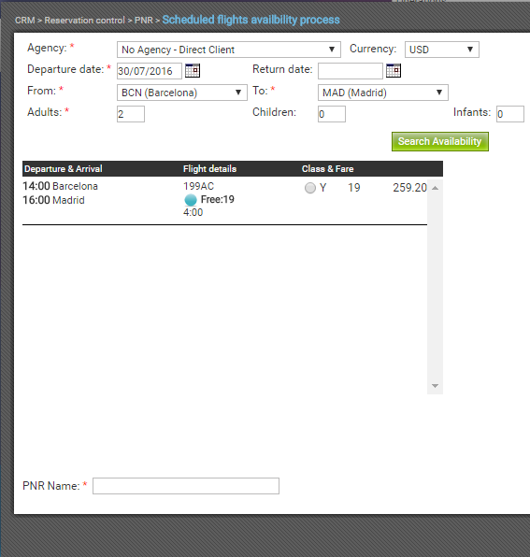This screenshot has height=557, width=530.
Task: Focus the empty Return date field
Action: tap(351, 71)
